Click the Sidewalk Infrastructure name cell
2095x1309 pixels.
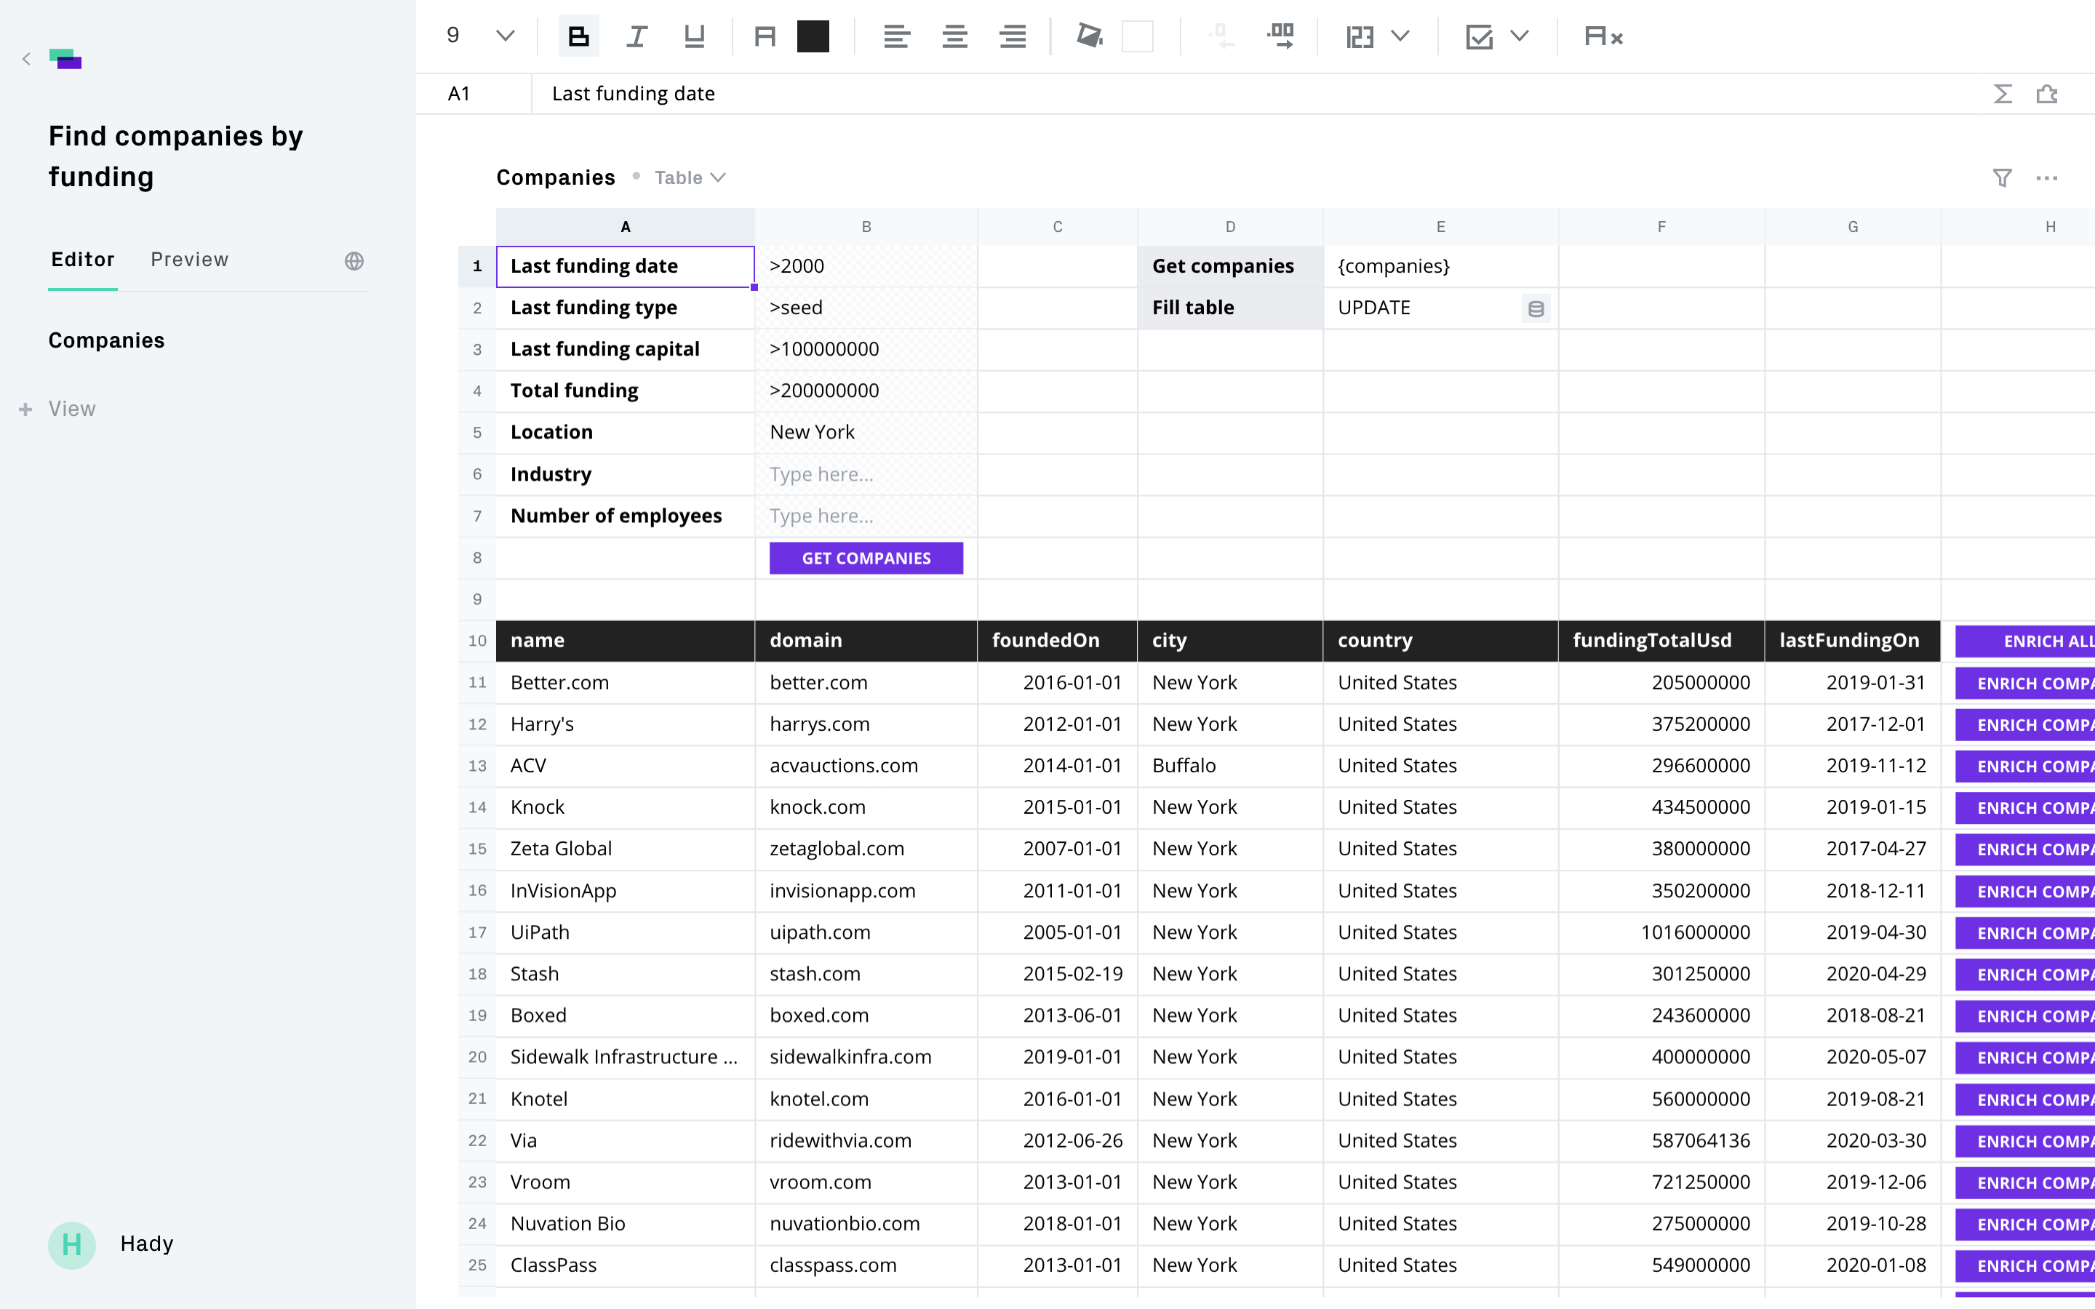click(x=625, y=1057)
